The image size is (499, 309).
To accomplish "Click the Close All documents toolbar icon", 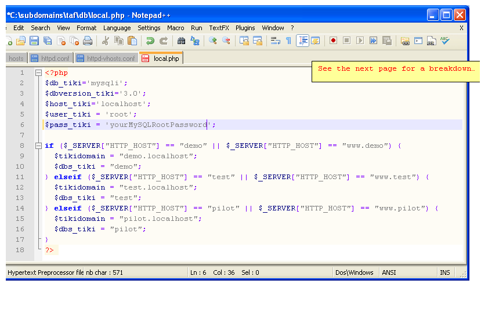I will tap(74, 41).
